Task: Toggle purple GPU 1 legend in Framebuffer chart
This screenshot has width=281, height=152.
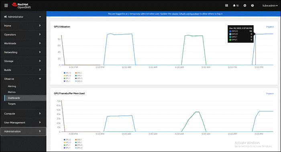Action: tap(67, 148)
